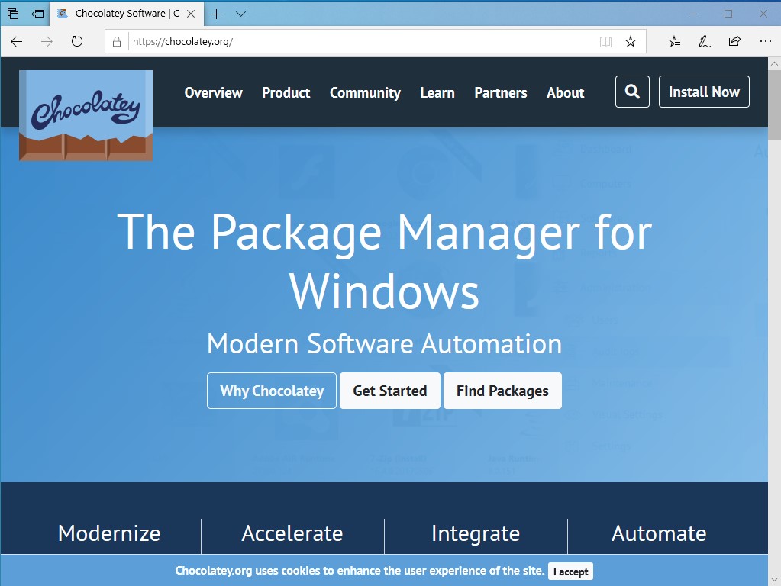Click the tabs set aside icon
Viewport: 781px width, 586px height.
13,14
